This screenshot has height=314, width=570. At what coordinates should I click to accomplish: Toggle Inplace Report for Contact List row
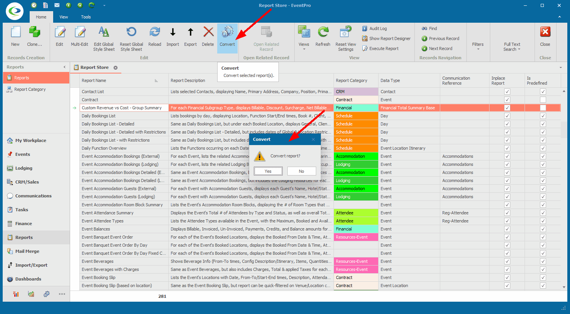pyautogui.click(x=507, y=92)
